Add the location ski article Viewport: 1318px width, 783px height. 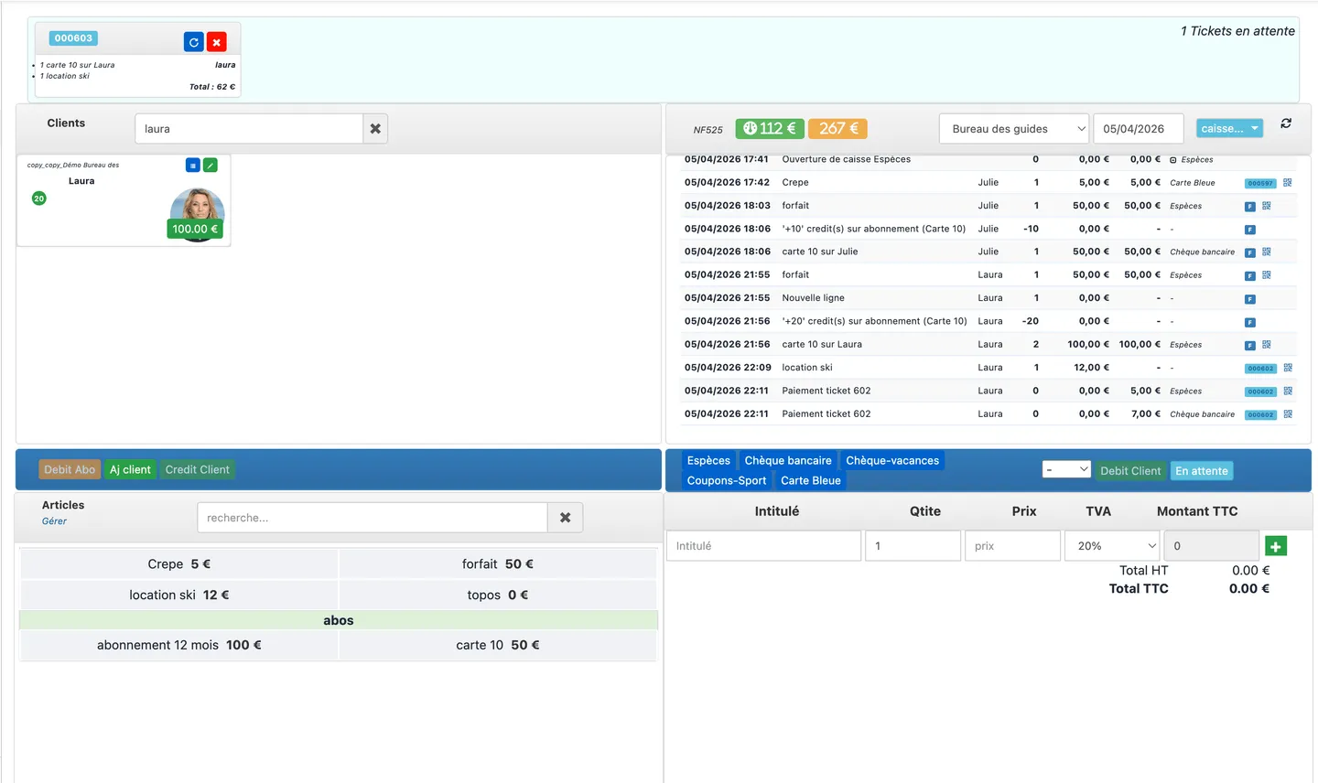(x=179, y=595)
